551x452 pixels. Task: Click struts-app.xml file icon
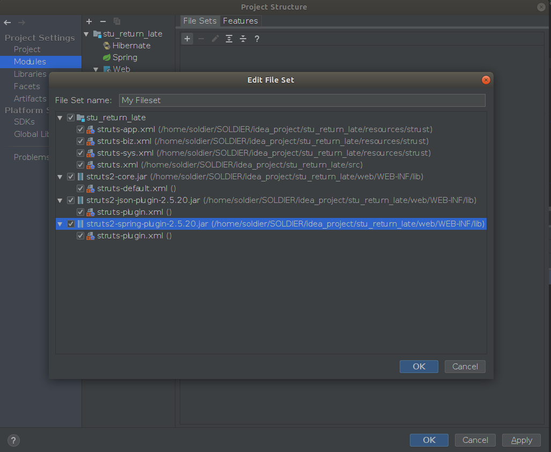[90, 130]
